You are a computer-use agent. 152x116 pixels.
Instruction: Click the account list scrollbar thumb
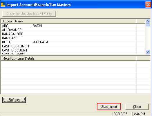(148, 25)
